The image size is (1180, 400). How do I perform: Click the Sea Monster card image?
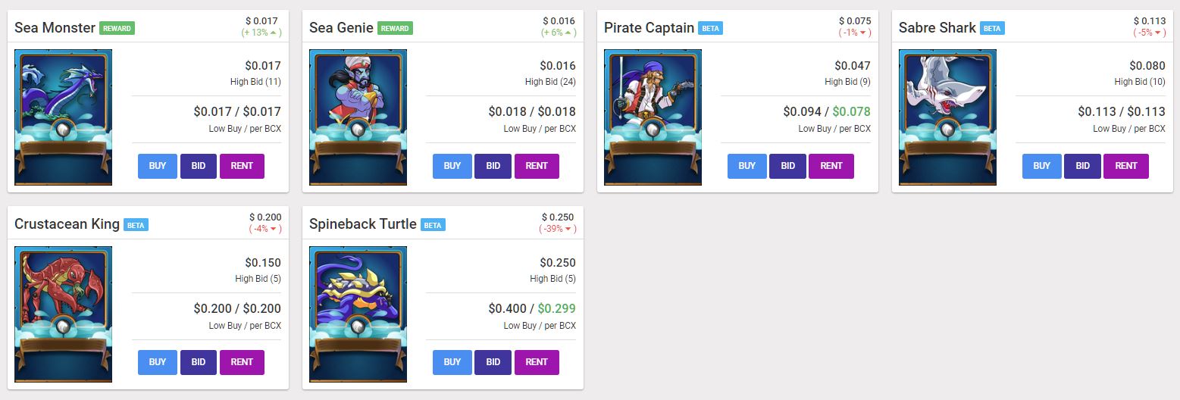[x=63, y=117]
